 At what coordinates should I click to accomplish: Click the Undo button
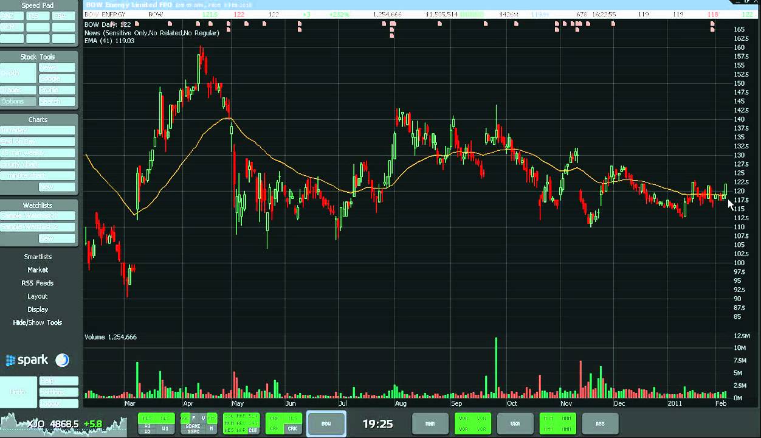pyautogui.click(x=18, y=392)
